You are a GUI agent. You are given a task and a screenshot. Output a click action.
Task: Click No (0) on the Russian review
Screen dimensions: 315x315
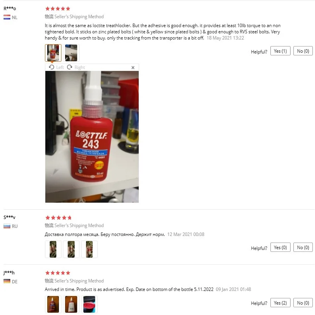(303, 247)
